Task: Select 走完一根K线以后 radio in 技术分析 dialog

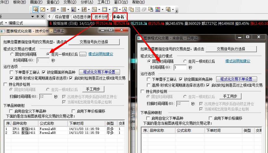Action: [x=48, y=54]
